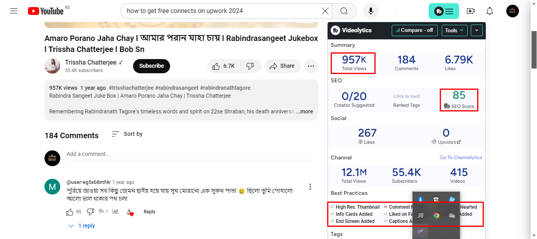Open Chrome icon in tray overflow
The height and width of the screenshot is (239, 537).
point(436,215)
